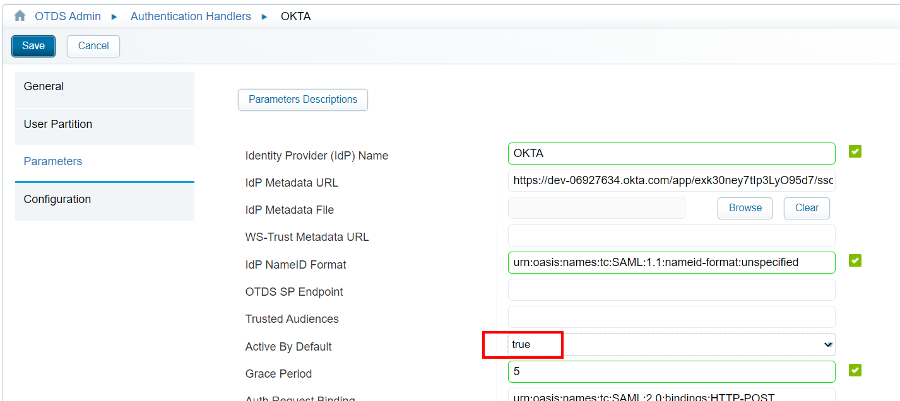Click the Trusted Audiences input field
Screen dimensions: 900x401
pyautogui.click(x=671, y=317)
